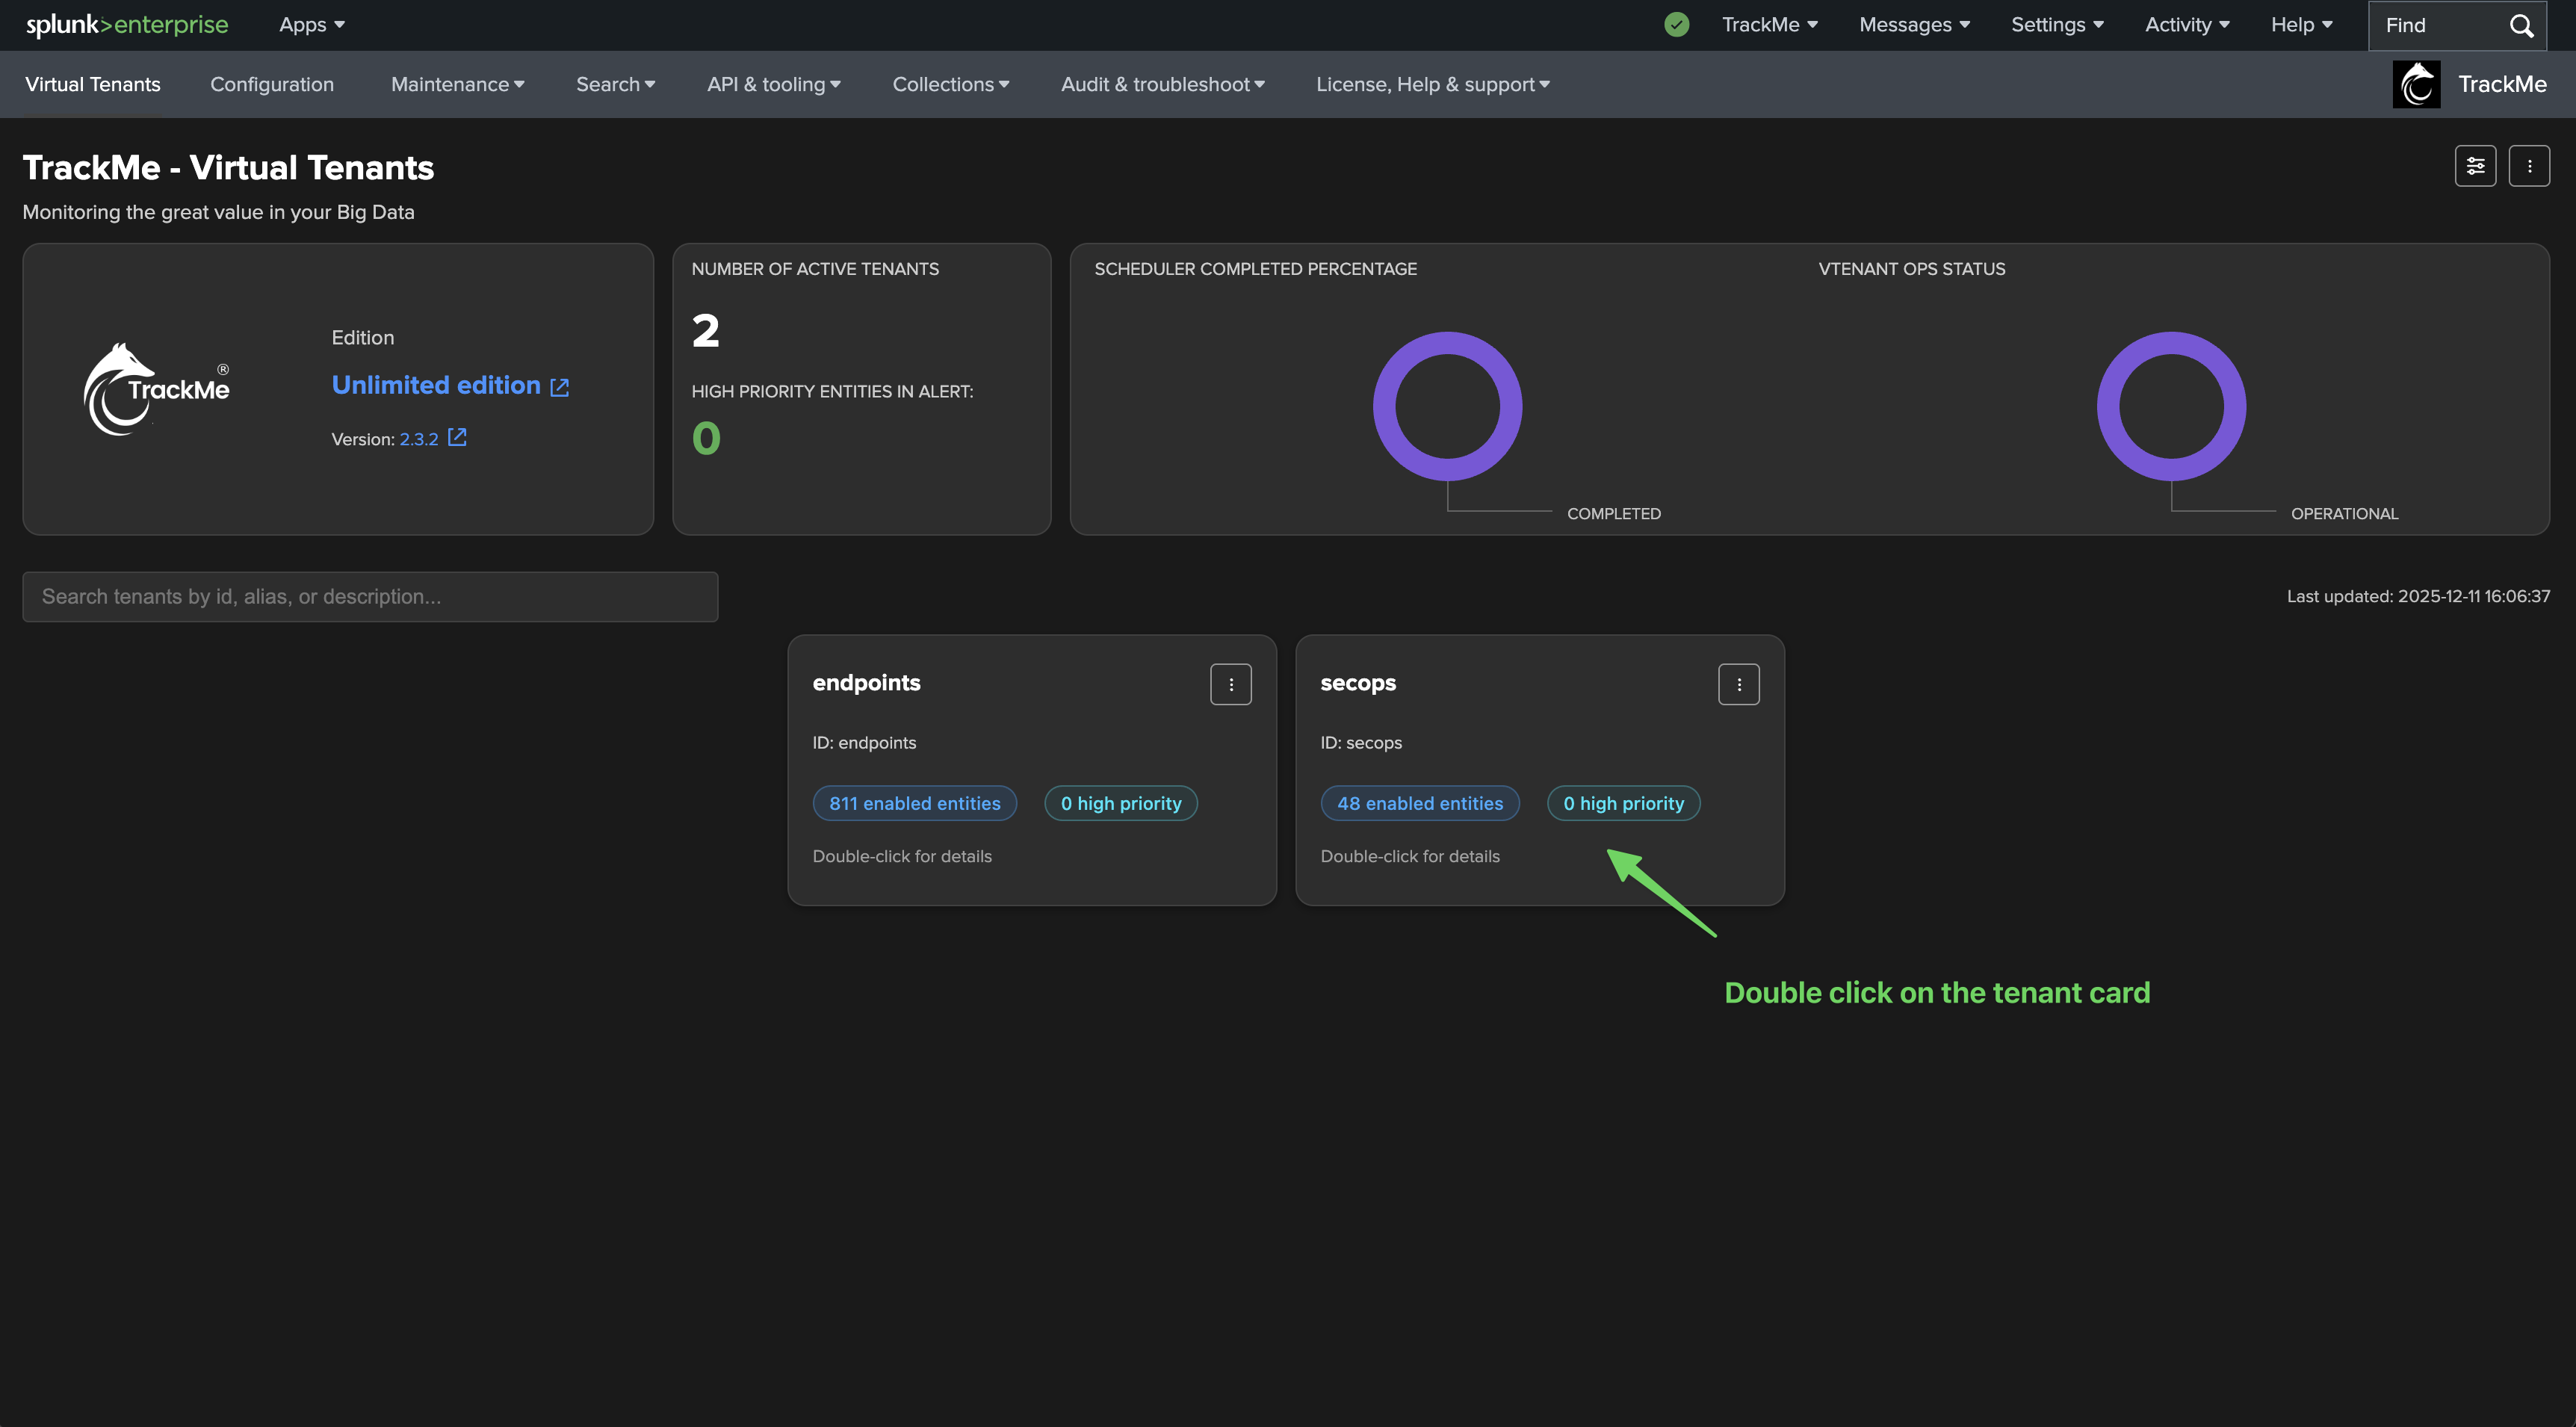
Task: Click the secops 0 high priority badge
Action: pyautogui.click(x=1623, y=804)
